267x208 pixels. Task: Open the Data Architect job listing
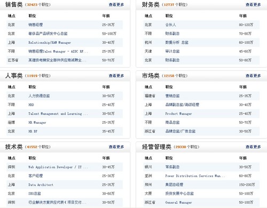[41, 185]
